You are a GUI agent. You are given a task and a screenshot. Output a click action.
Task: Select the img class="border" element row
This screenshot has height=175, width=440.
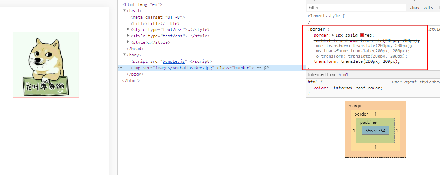pyautogui.click(x=212, y=68)
